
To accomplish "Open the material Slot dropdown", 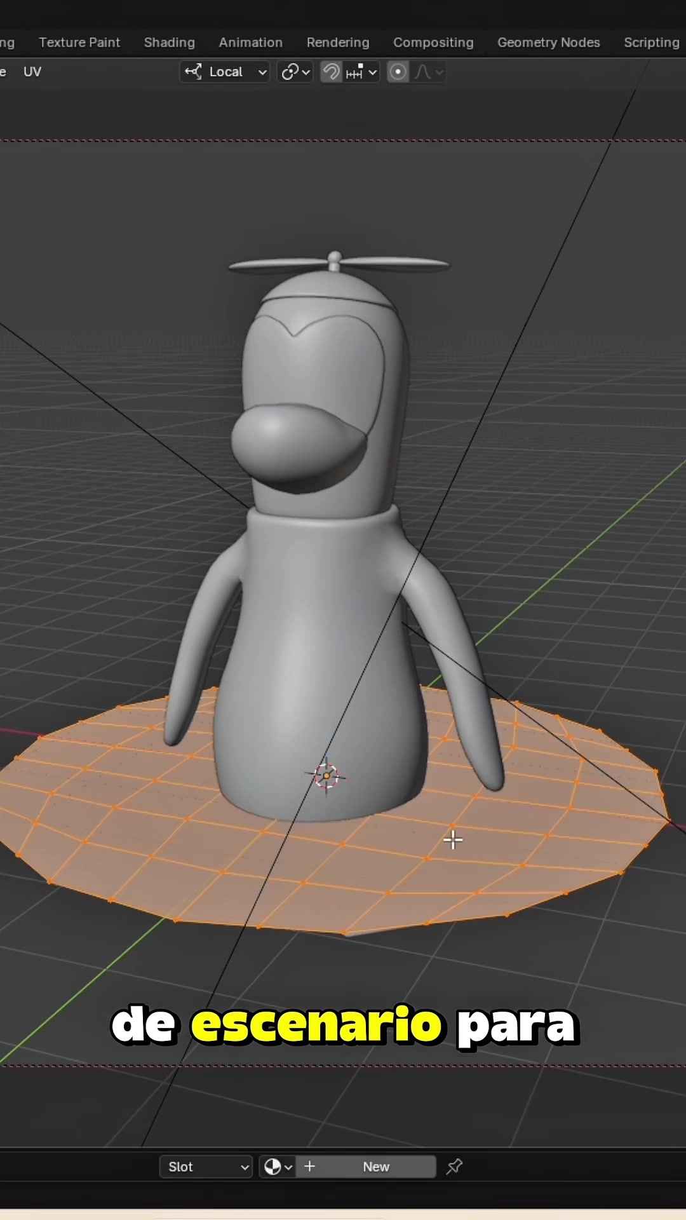I will pos(206,1167).
